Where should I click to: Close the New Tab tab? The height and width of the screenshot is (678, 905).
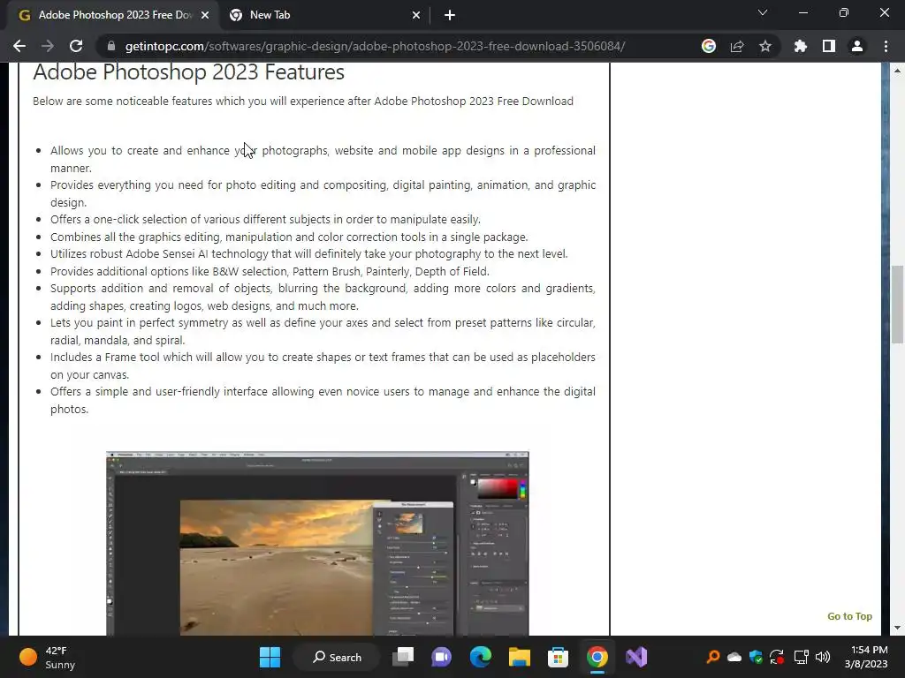click(x=416, y=16)
